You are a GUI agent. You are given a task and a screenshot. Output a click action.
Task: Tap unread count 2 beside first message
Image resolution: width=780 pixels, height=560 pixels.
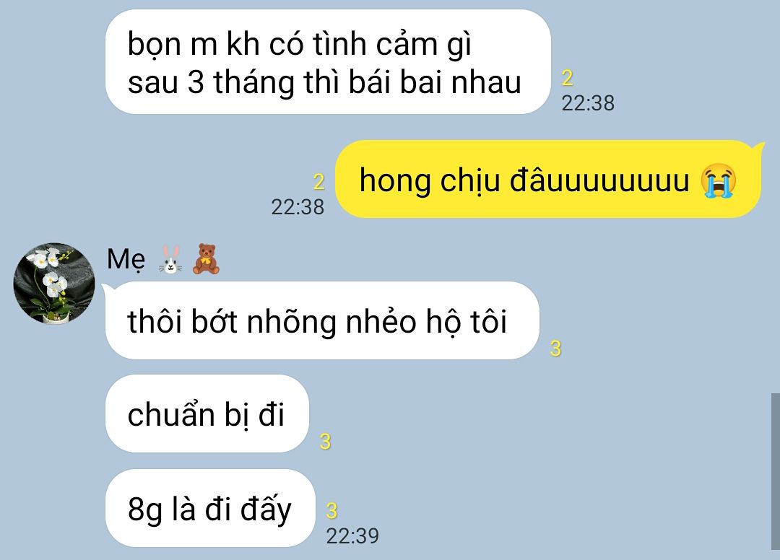click(x=567, y=78)
